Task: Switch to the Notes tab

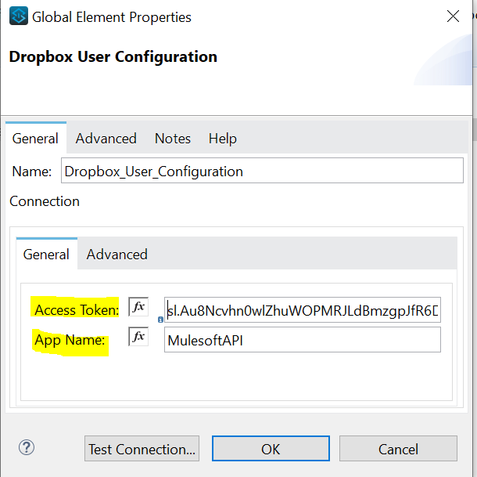Action: [x=173, y=139]
